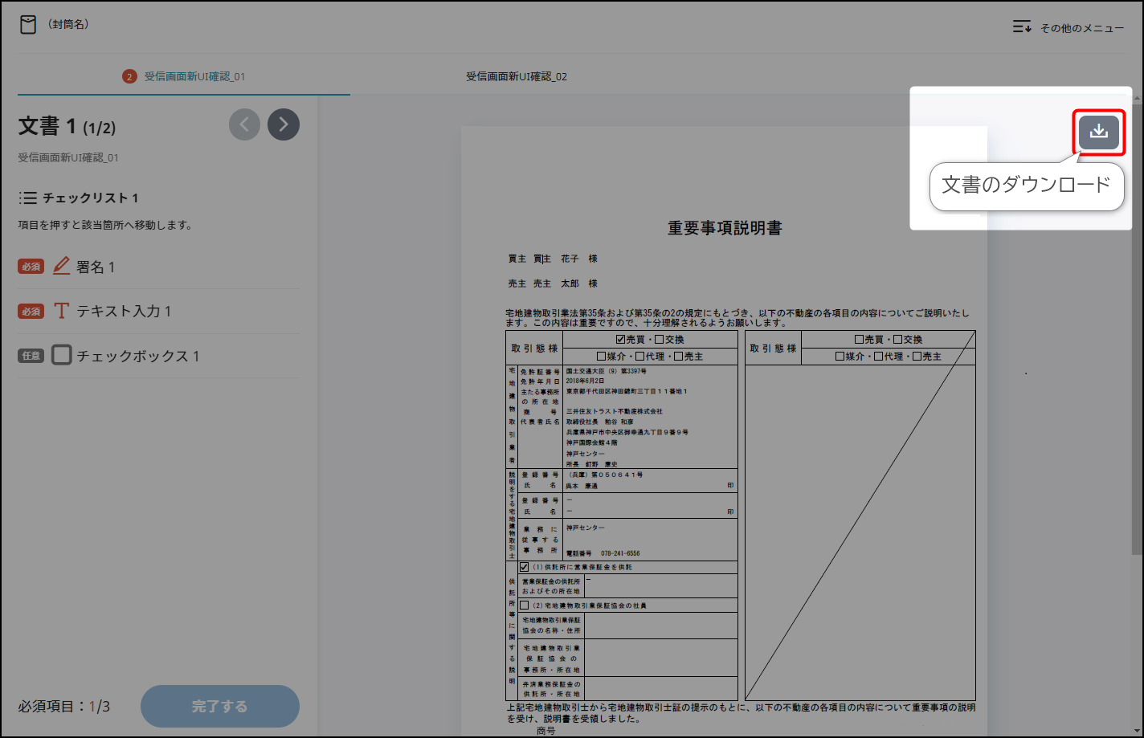Open the その他のメニュー menu icon
Image resolution: width=1144 pixels, height=738 pixels.
(x=1021, y=27)
